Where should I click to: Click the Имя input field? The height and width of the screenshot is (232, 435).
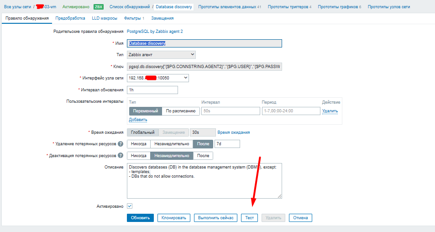[204, 43]
